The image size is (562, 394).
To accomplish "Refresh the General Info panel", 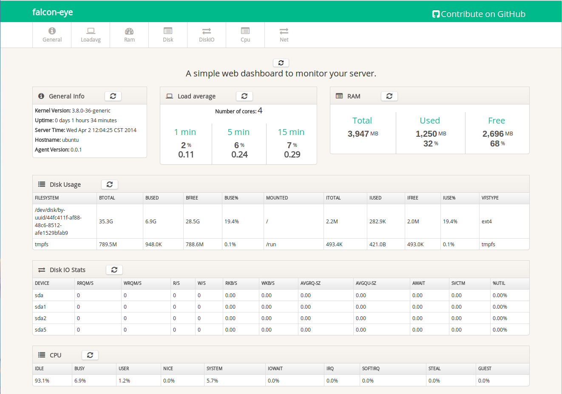I will click(113, 96).
